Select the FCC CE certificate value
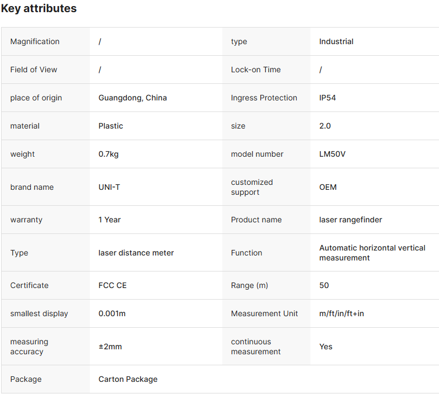The height and width of the screenshot is (394, 439). click(x=113, y=285)
